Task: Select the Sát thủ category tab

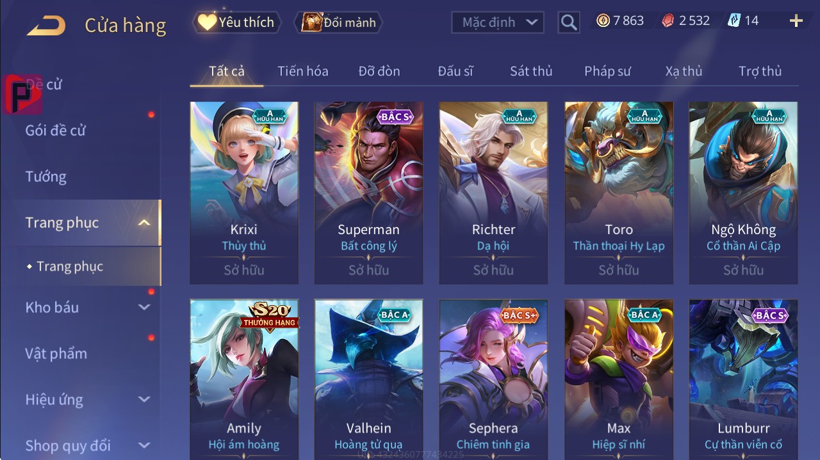Action: point(531,71)
